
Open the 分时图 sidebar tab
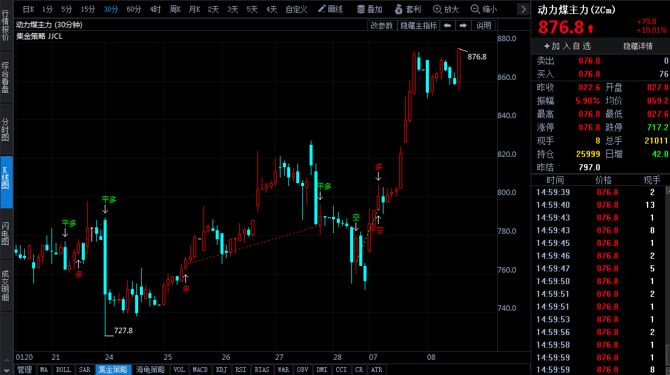pos(5,129)
